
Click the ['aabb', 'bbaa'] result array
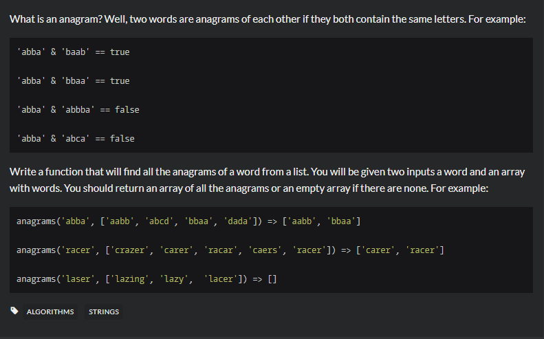tap(321, 221)
